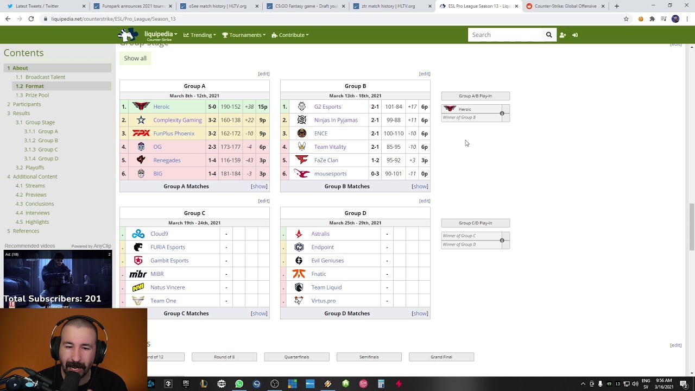Open a new browser tab

click(616, 6)
